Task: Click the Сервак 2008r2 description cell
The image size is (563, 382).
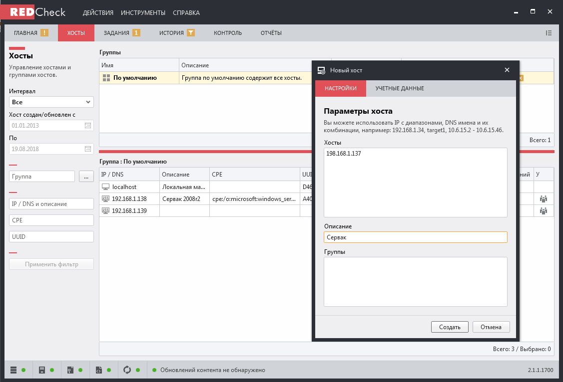Action: (x=184, y=198)
